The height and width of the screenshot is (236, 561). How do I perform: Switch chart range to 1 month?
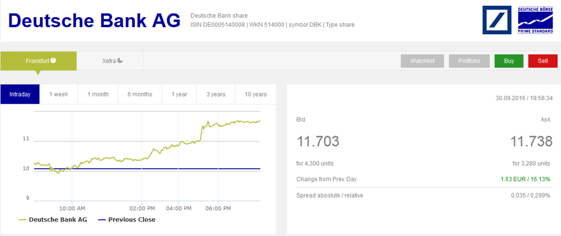[98, 95]
